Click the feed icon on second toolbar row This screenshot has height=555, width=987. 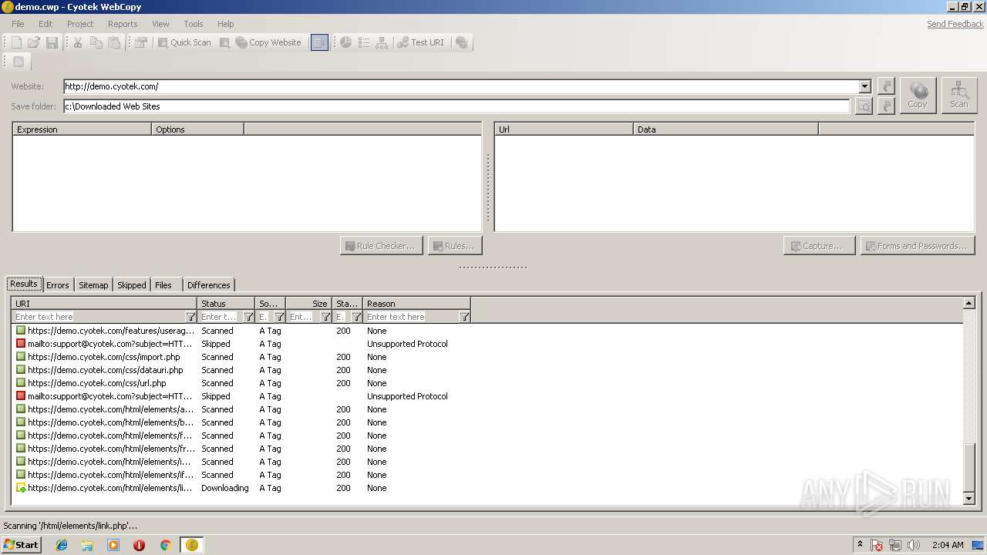(x=19, y=62)
